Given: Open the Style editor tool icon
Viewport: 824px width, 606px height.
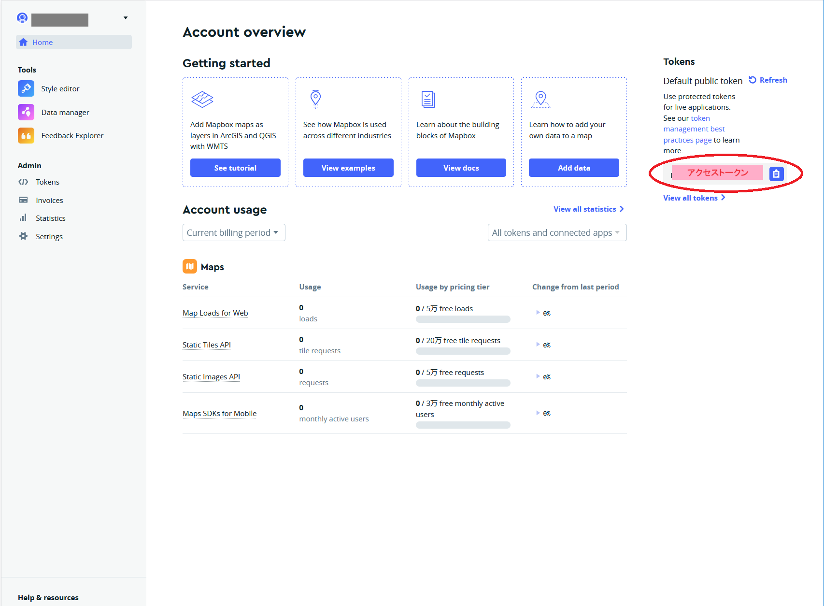Looking at the screenshot, I should point(26,88).
